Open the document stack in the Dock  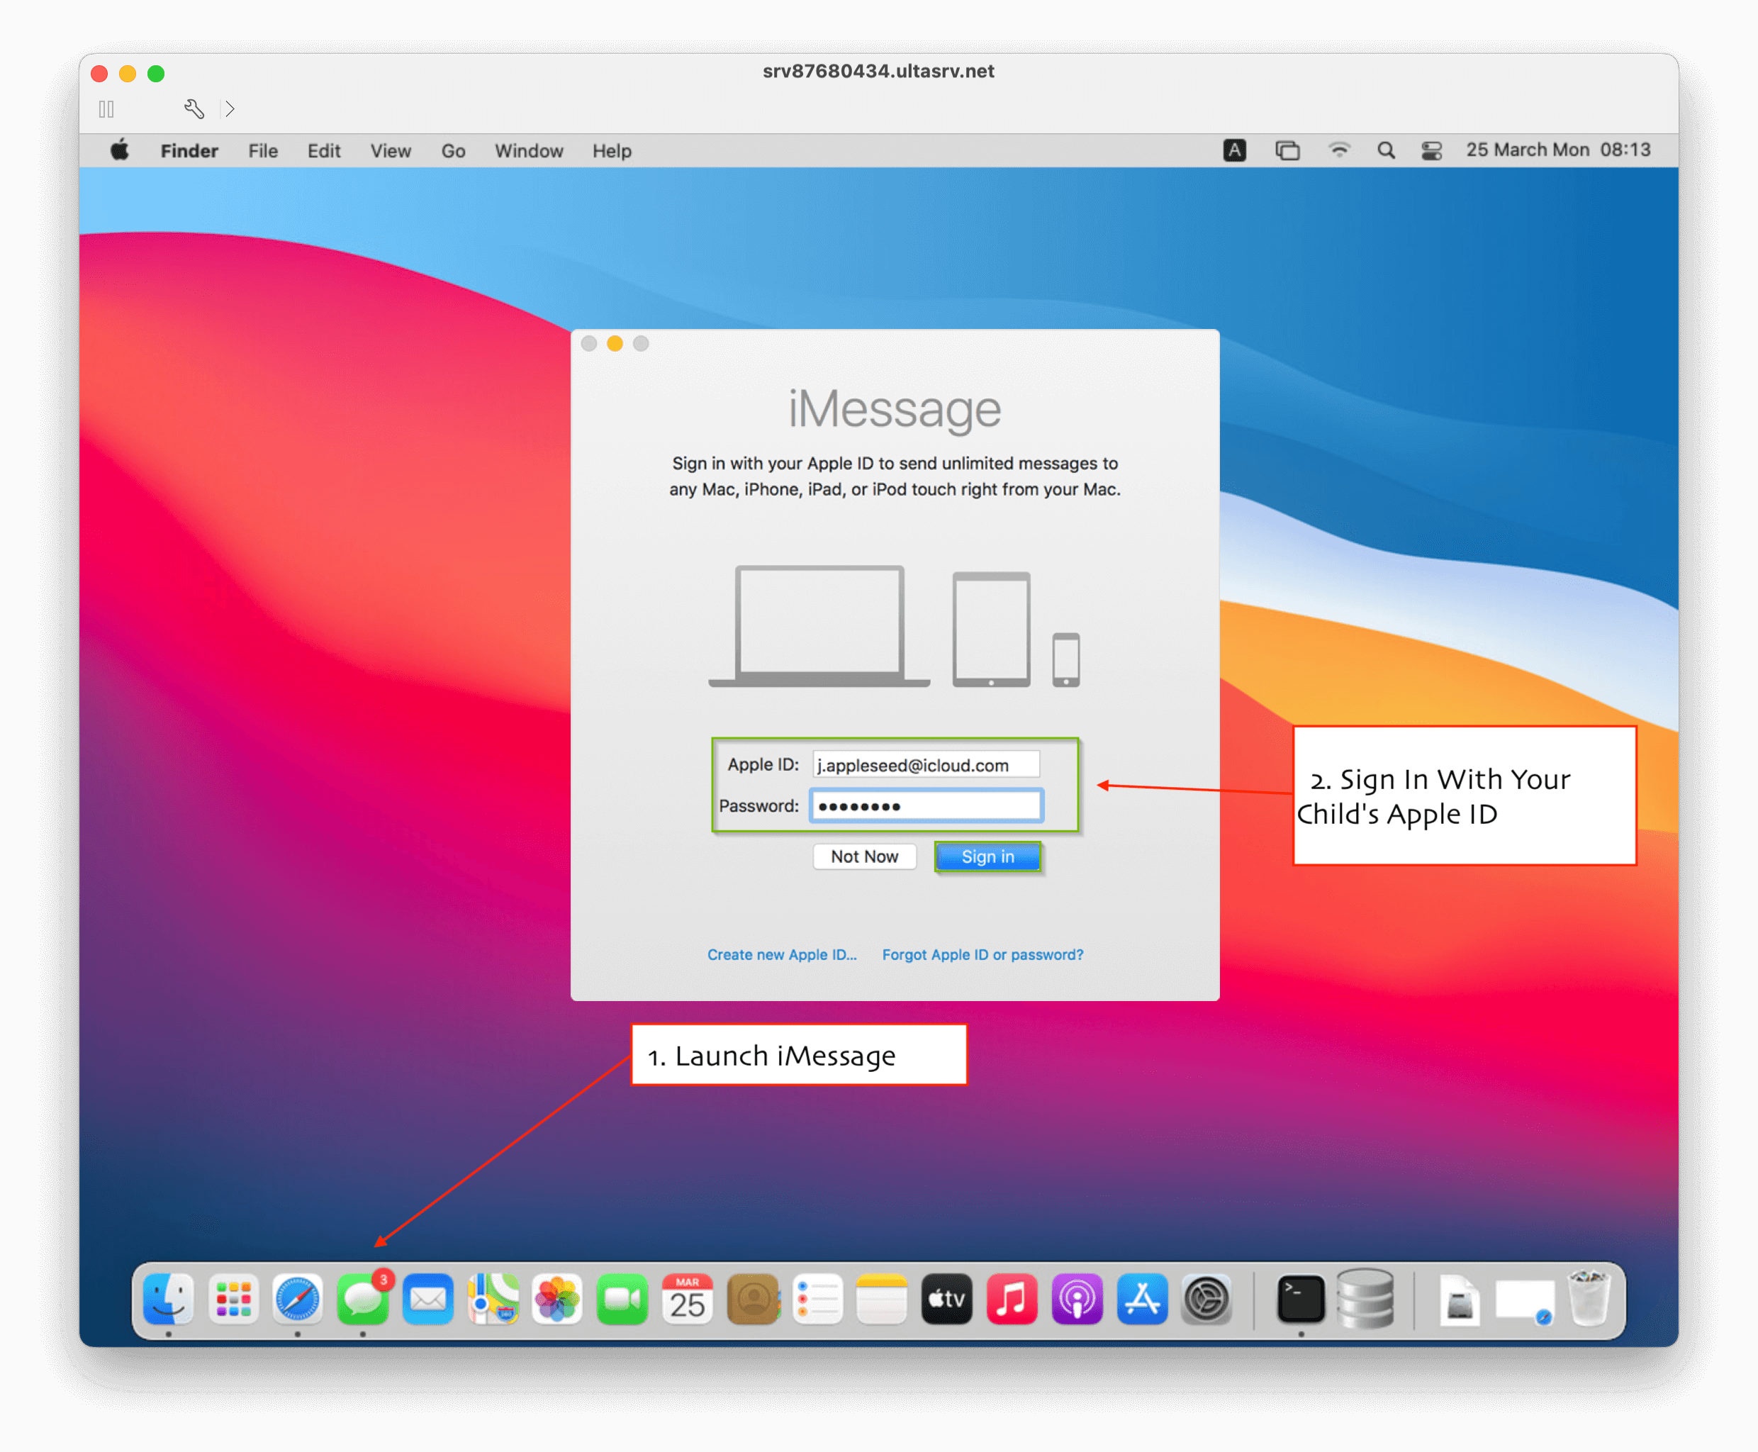pyautogui.click(x=1460, y=1300)
